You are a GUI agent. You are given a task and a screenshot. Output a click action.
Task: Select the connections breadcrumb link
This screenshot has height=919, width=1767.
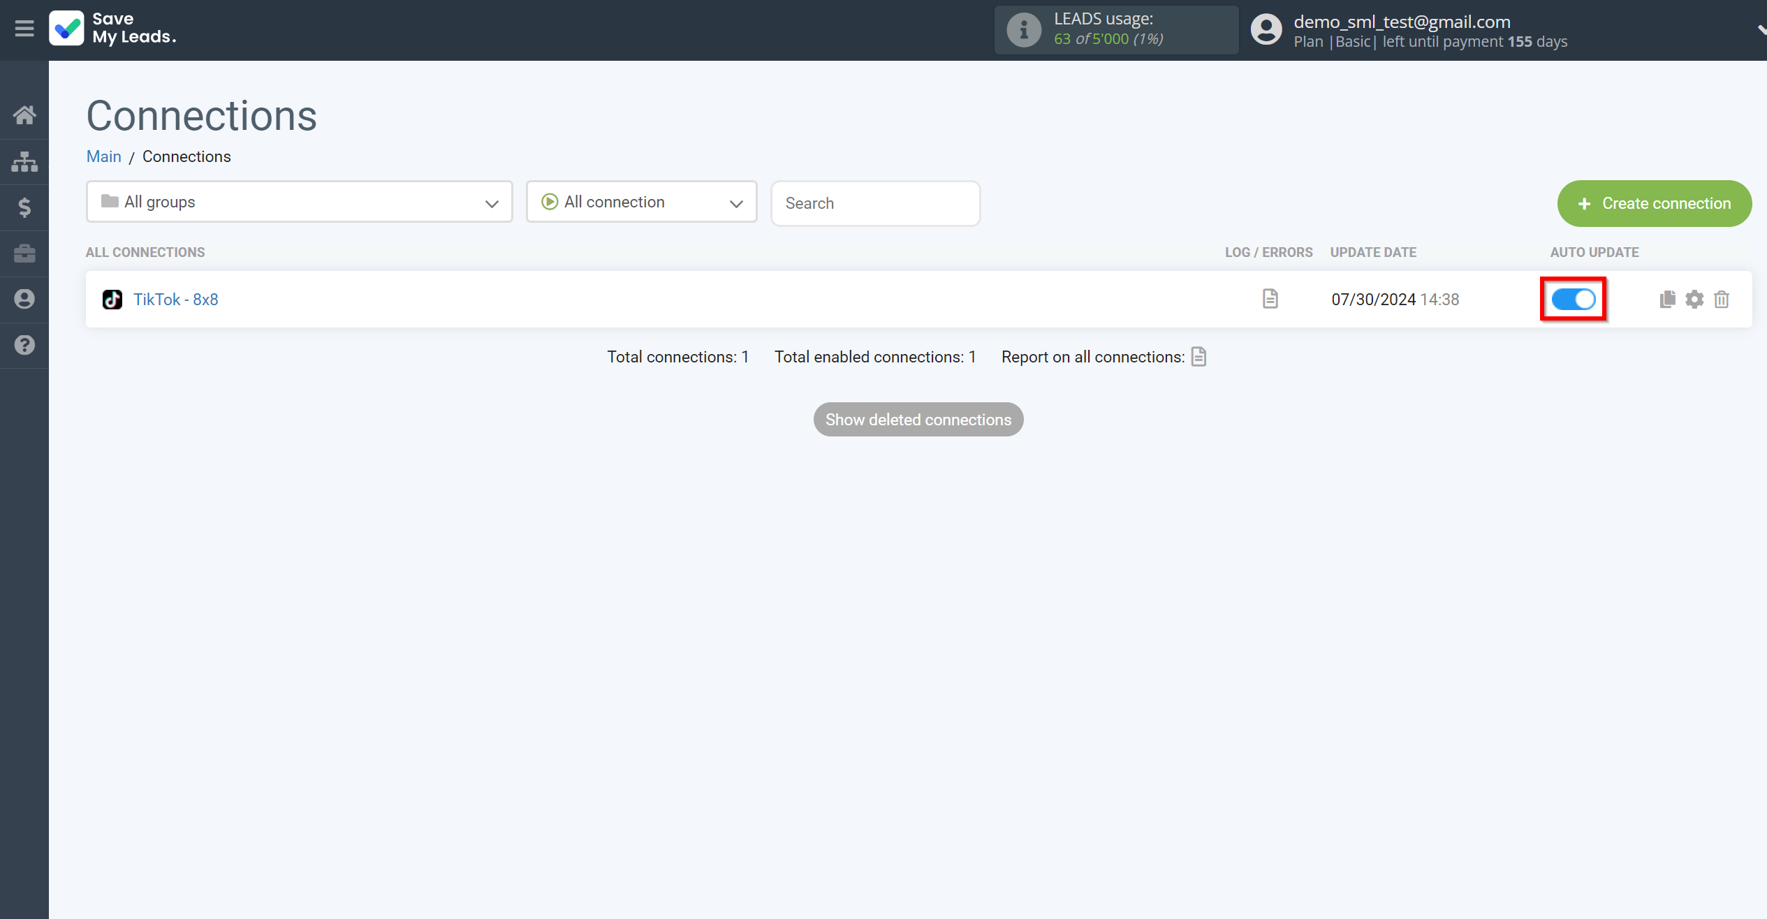pyautogui.click(x=186, y=156)
